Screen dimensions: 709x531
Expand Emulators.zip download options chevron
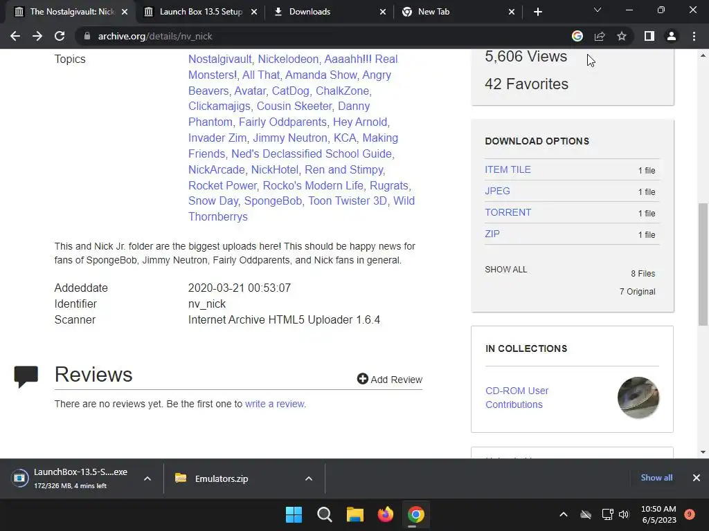[x=309, y=478]
